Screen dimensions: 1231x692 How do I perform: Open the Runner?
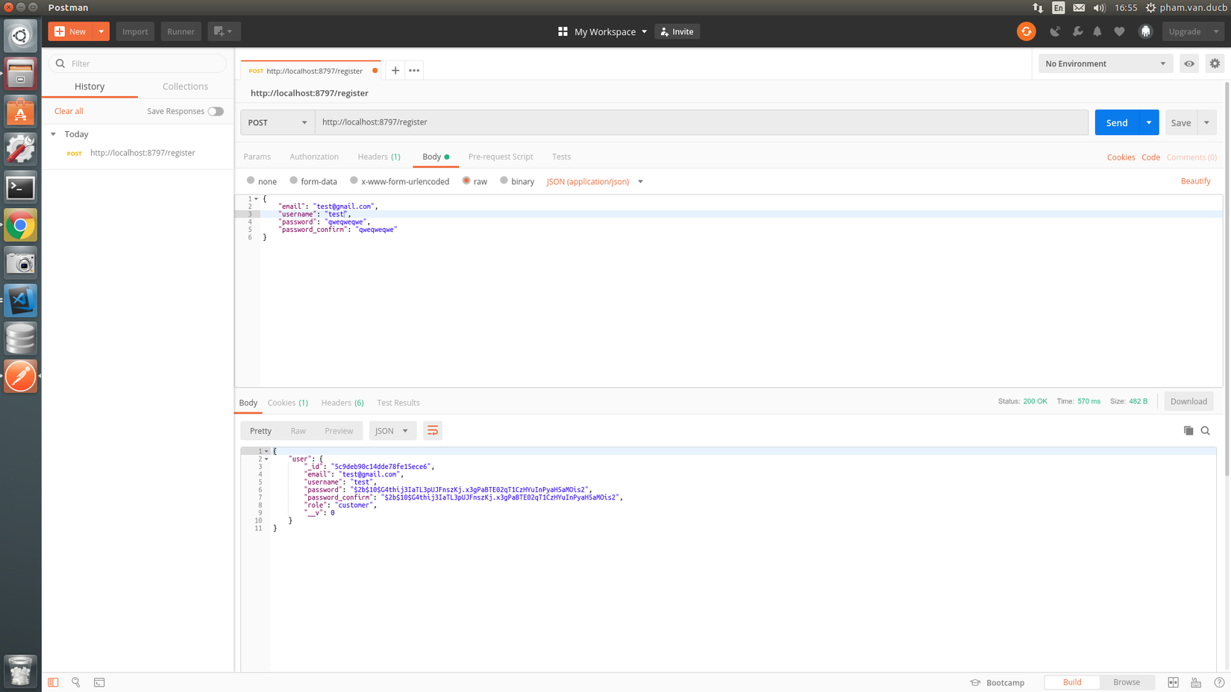pos(181,31)
